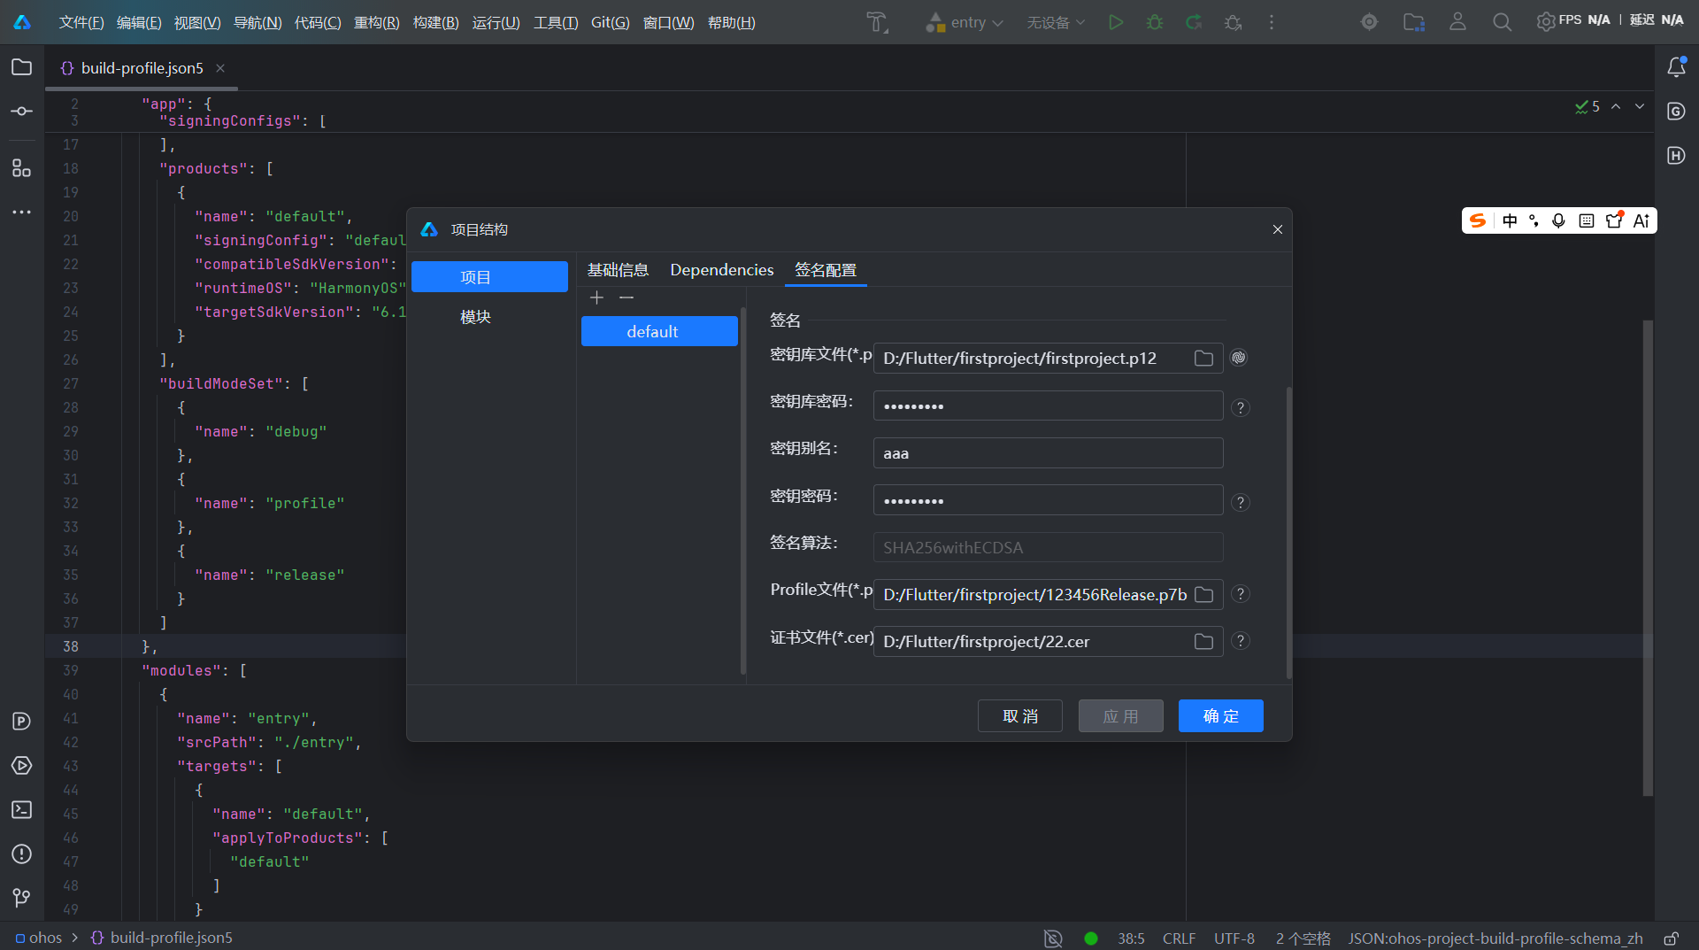
Task: Click the signing form vertical scrollbar
Action: coord(1288,531)
